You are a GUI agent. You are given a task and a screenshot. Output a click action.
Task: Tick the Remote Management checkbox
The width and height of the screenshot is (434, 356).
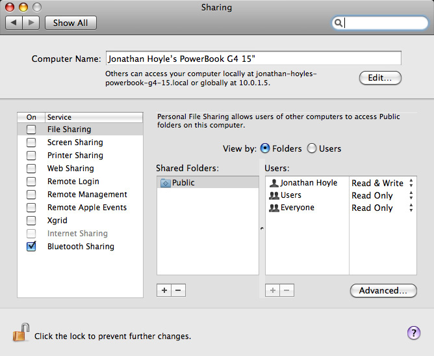pyautogui.click(x=31, y=195)
